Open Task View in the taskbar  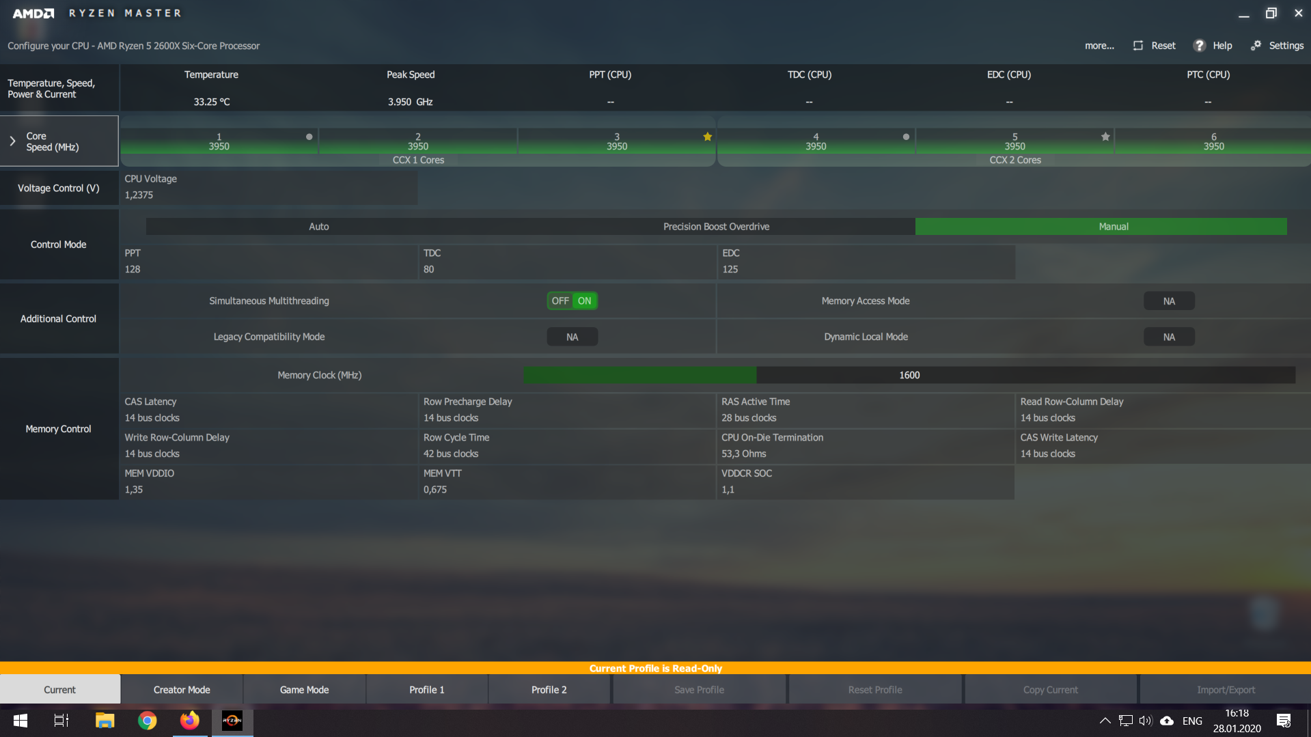click(61, 721)
